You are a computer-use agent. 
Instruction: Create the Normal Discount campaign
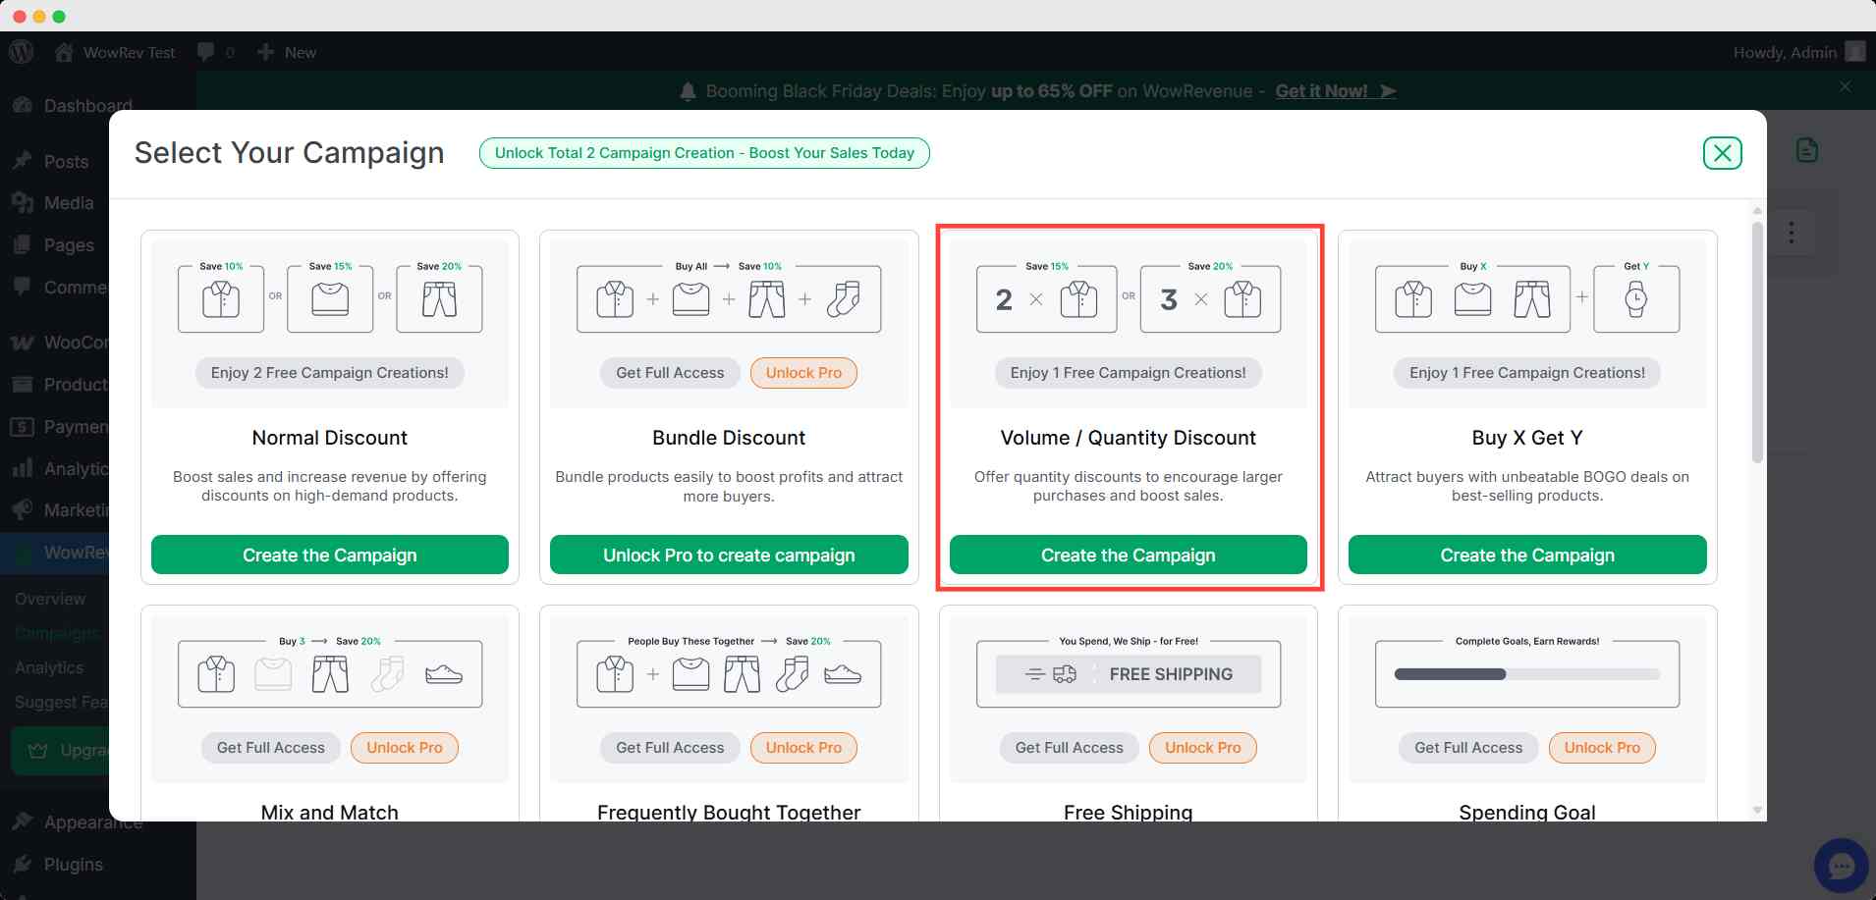329,555
